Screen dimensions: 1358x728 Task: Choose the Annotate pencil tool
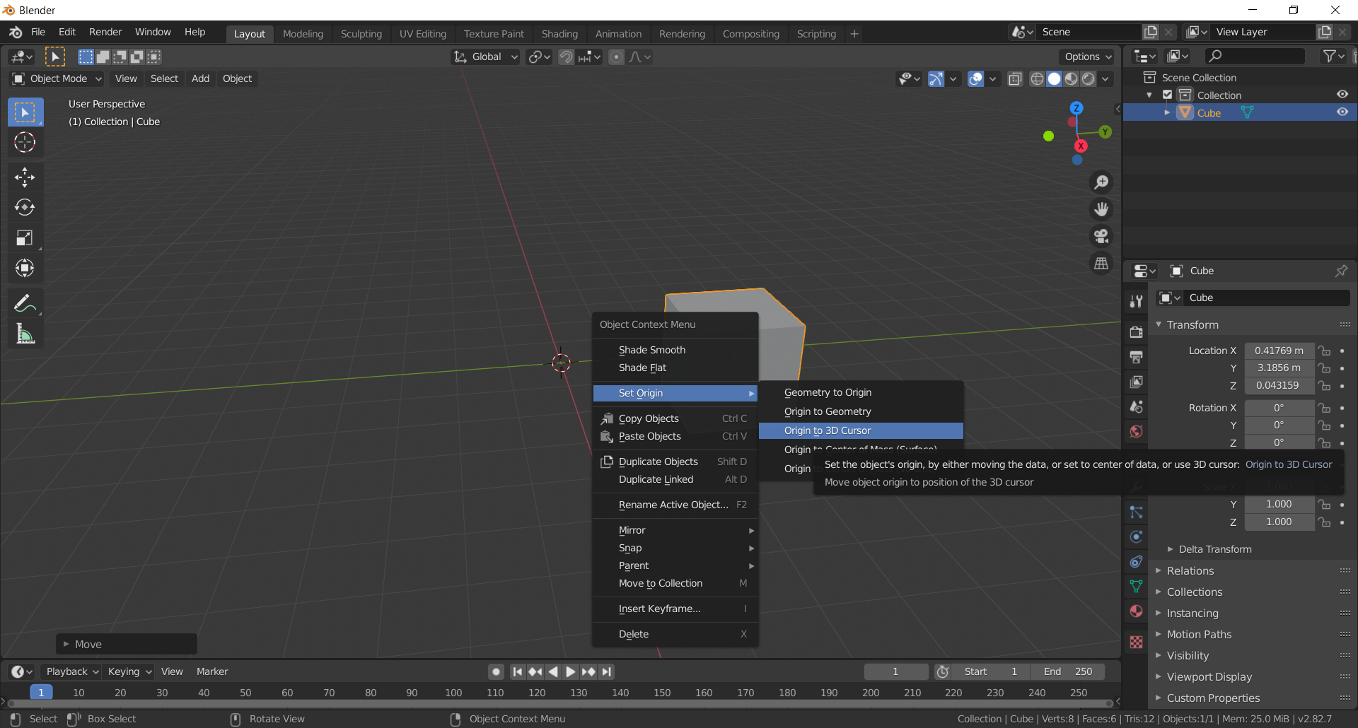tap(25, 303)
